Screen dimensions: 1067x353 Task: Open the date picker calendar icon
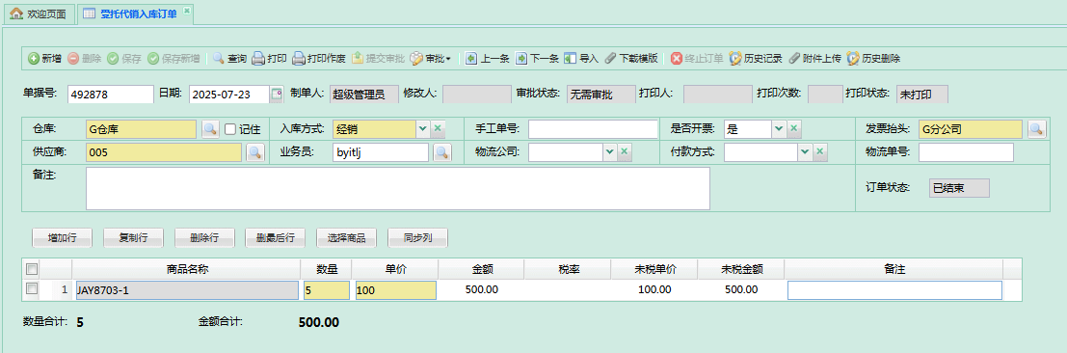277,95
